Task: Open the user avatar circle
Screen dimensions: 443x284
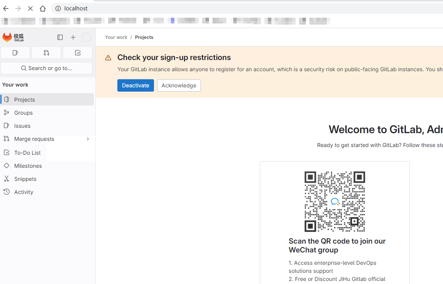Action: pos(86,37)
